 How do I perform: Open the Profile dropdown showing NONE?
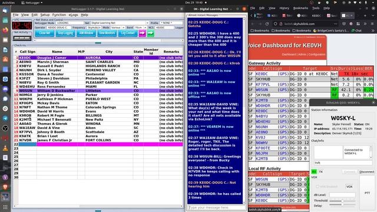[x=171, y=23]
